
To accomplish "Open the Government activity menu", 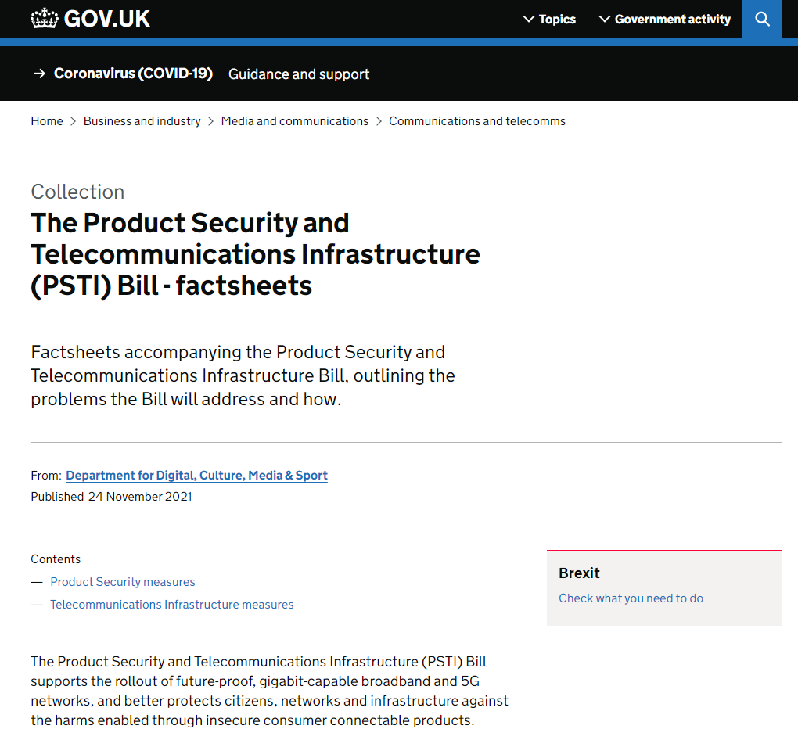I will tap(671, 19).
